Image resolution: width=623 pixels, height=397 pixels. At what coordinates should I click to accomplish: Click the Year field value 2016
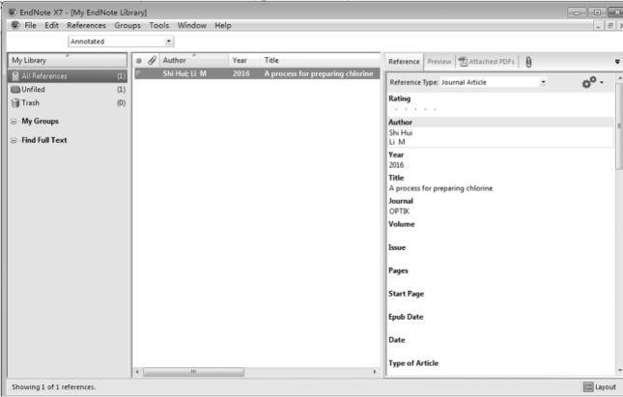point(396,165)
